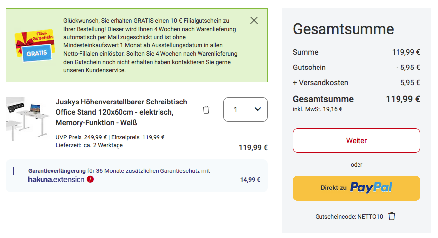438x238 pixels.
Task: Click the Lieferzeit ca. 2 Werktage text
Action: [x=89, y=145]
